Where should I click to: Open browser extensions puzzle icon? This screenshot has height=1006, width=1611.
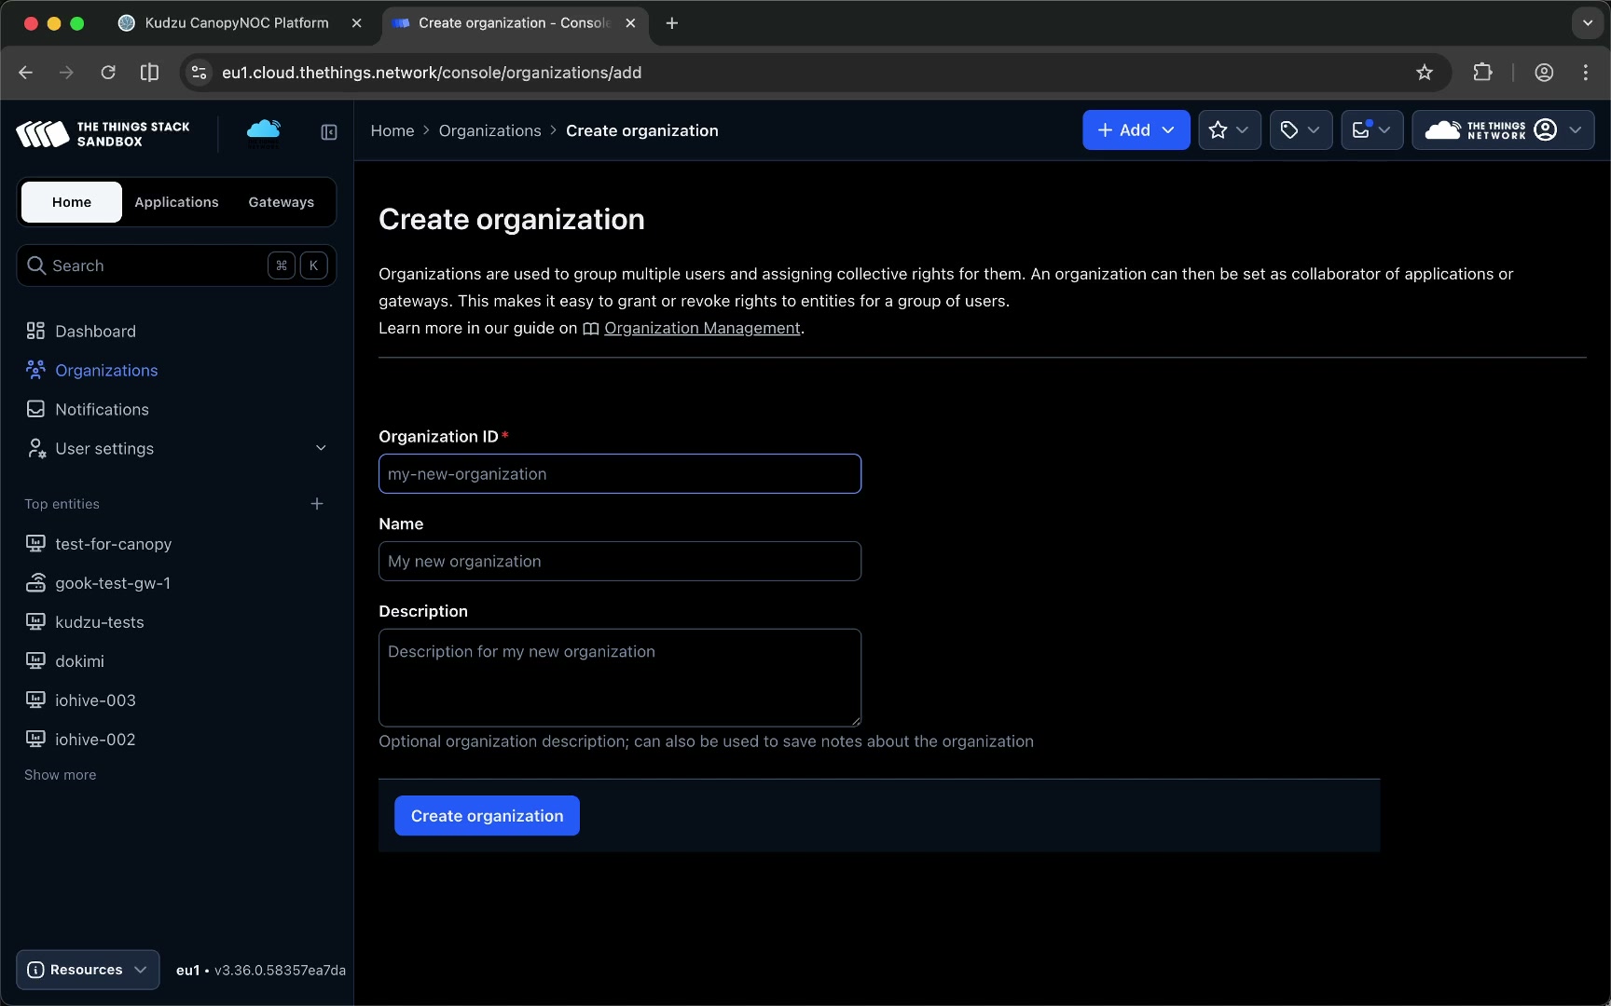tap(1482, 73)
